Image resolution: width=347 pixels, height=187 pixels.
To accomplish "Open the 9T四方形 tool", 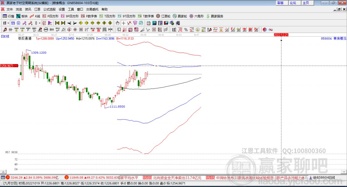I will [x=127, y=16].
